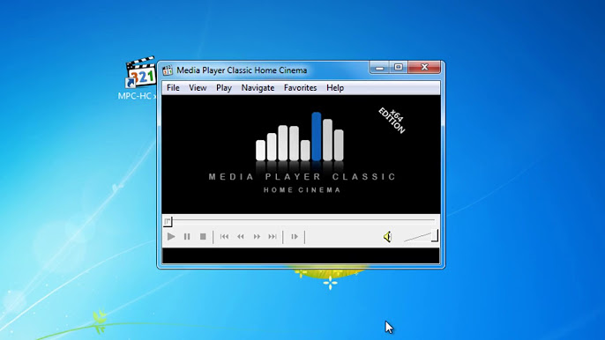Skip to previous track icon

[x=224, y=237]
